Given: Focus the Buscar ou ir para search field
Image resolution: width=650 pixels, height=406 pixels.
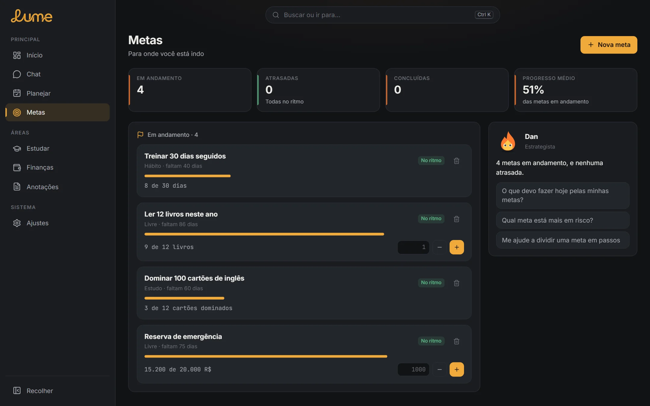Looking at the screenshot, I should (x=382, y=15).
